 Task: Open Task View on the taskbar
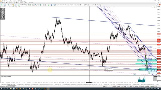click(8, 89)
